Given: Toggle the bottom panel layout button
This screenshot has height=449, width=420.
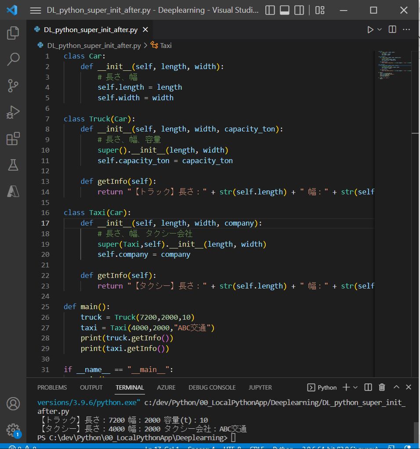Looking at the screenshot, I should 285,10.
